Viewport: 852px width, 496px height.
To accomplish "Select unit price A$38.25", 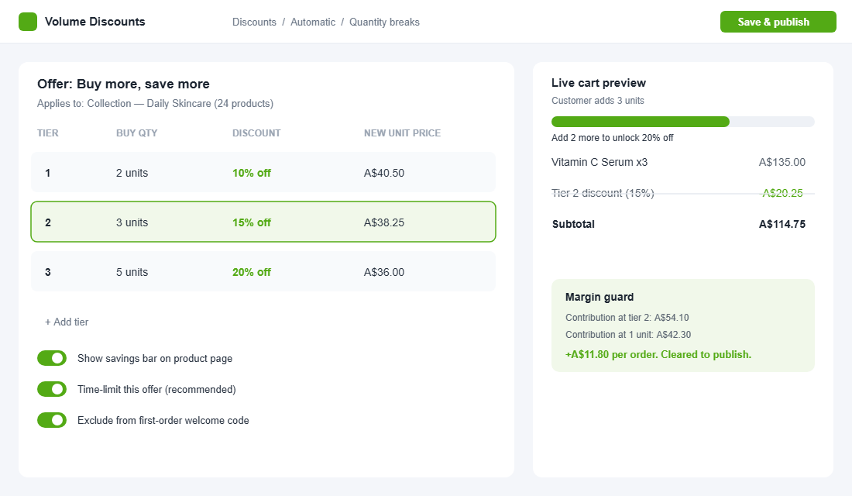I will click(384, 222).
